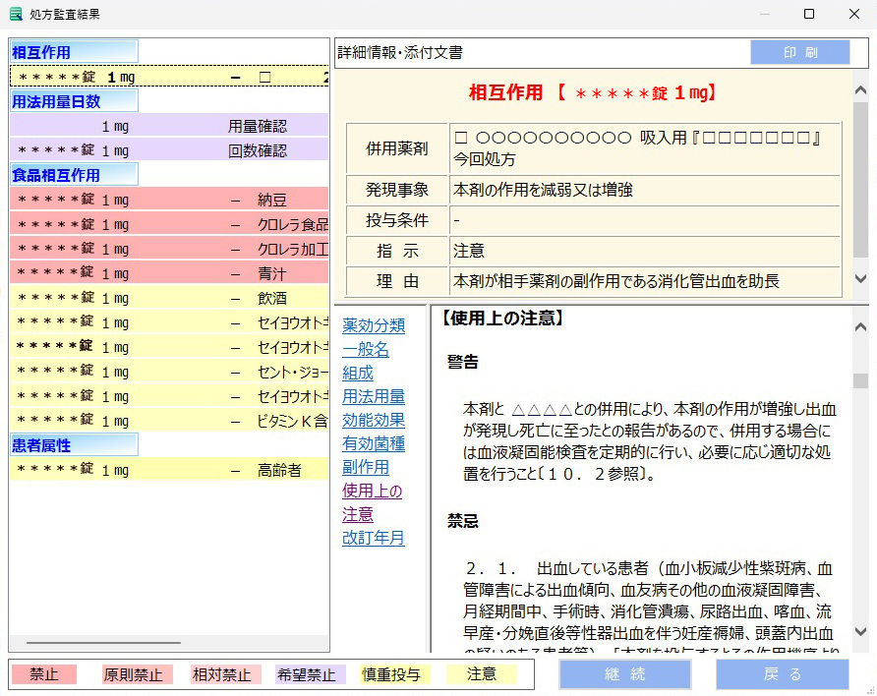
Task: Jump to 組成 section link
Action: [x=358, y=373]
